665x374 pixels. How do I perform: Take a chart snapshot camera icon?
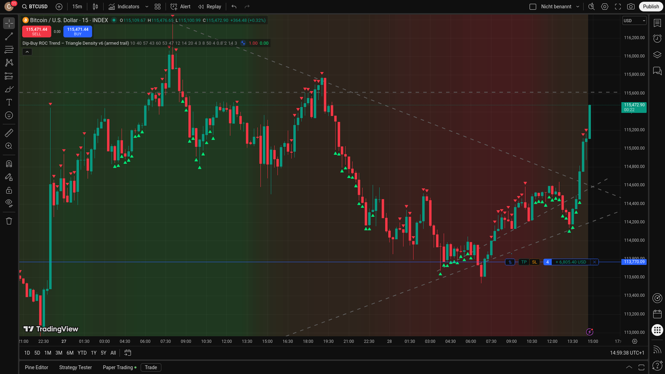631,7
